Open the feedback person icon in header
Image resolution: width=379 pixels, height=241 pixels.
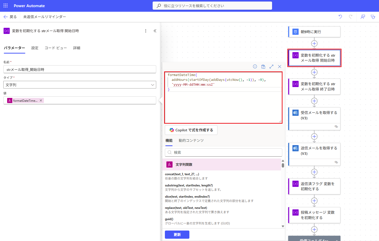coord(363,17)
